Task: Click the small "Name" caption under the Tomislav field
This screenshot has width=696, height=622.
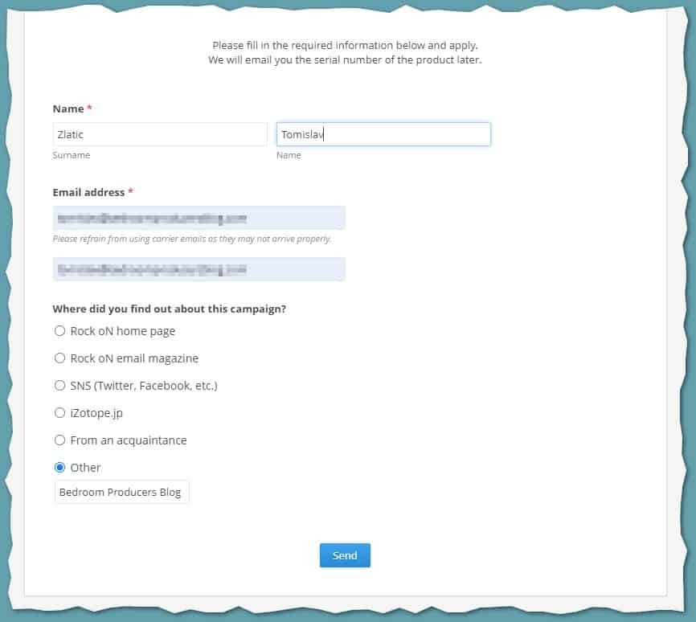Action: coord(289,155)
